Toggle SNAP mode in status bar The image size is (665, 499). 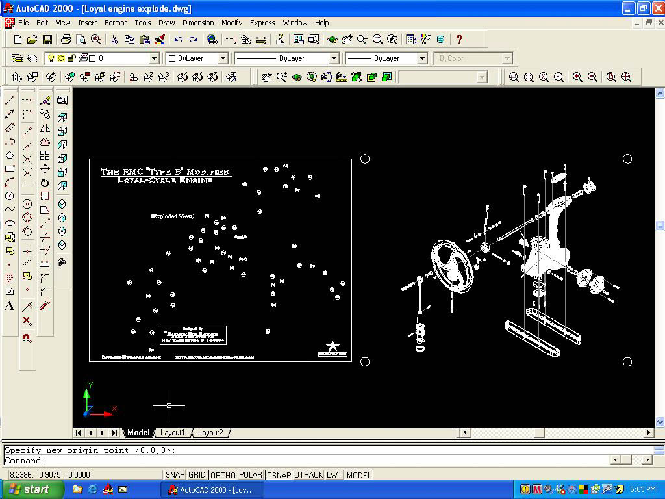point(175,475)
